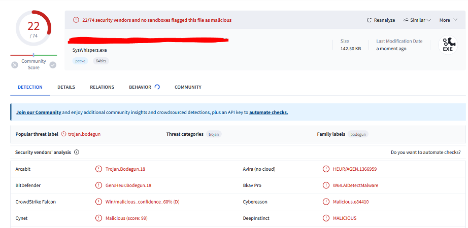Open the Similar dropdown menu
Image resolution: width=468 pixels, height=228 pixels.
coord(417,20)
